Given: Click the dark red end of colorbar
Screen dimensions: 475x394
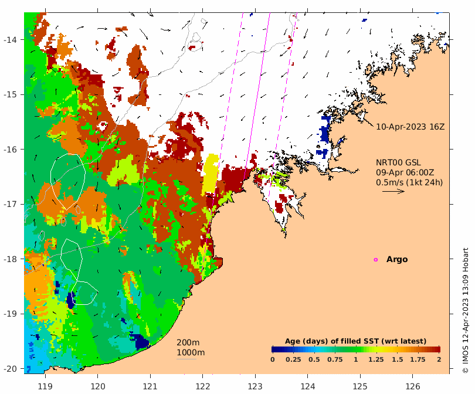Looking at the screenshot, I should (437, 349).
